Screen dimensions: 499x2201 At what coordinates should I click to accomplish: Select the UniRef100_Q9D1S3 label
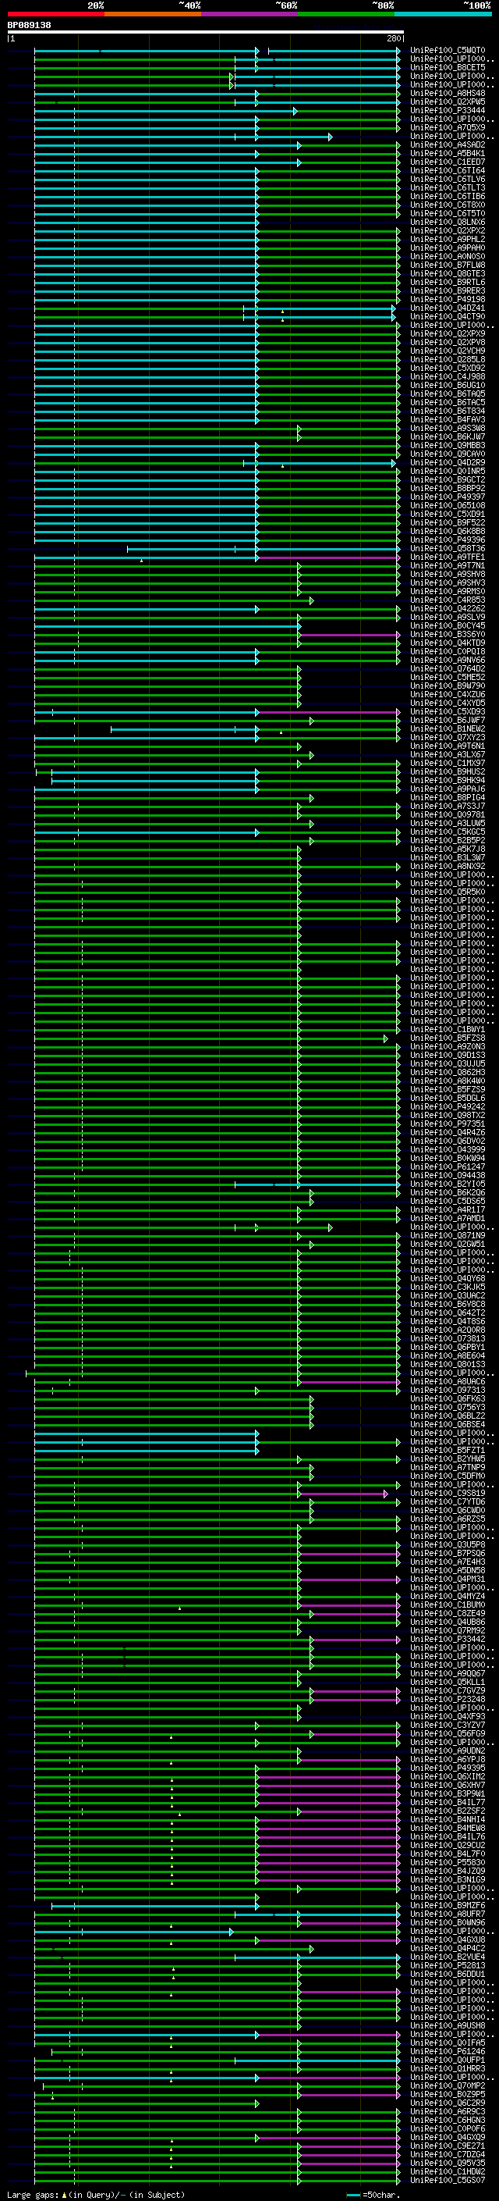[447, 1056]
